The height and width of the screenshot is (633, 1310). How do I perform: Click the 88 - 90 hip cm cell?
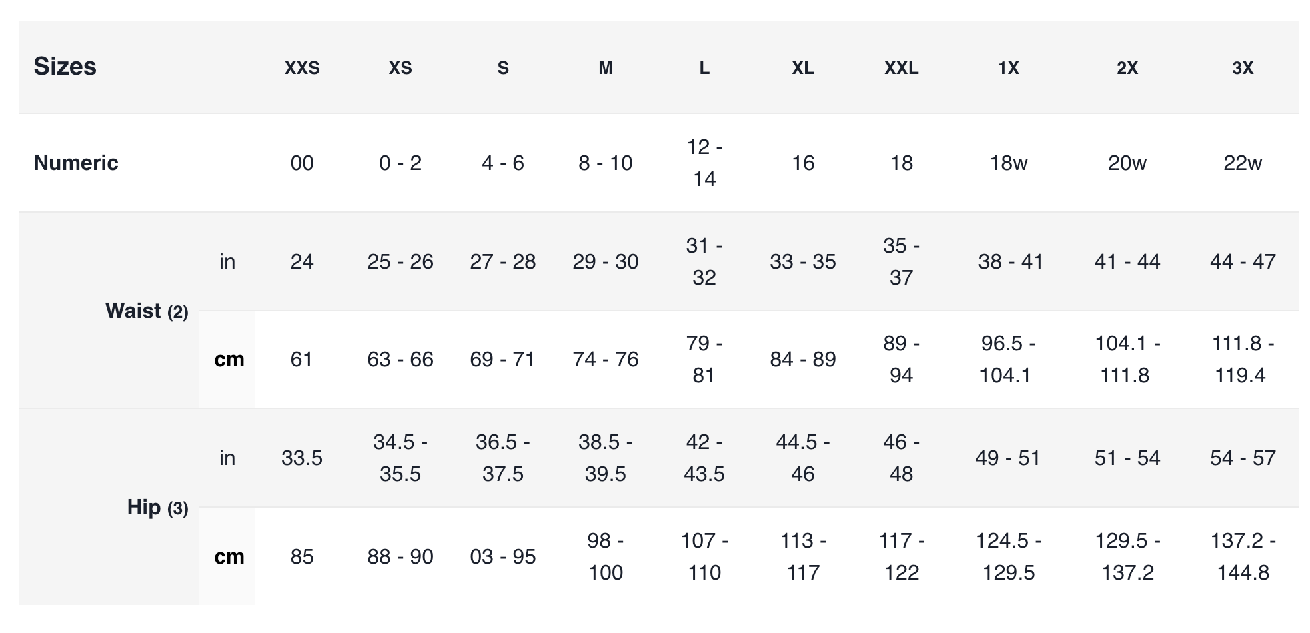[400, 556]
